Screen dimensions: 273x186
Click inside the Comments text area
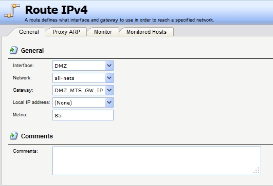point(157,161)
